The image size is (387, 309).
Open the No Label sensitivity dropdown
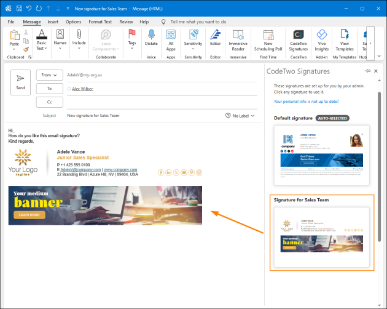[240, 116]
